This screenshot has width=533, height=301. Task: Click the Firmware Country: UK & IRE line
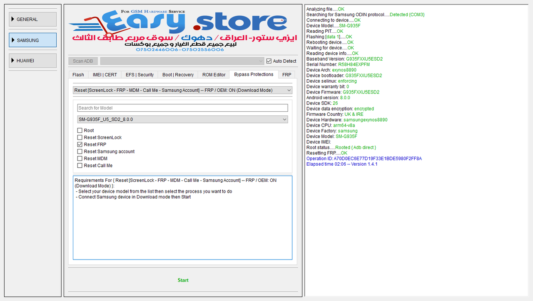pyautogui.click(x=335, y=114)
